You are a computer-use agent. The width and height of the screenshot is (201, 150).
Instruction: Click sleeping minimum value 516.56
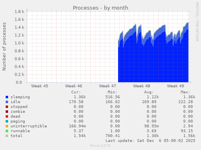[x=112, y=97]
